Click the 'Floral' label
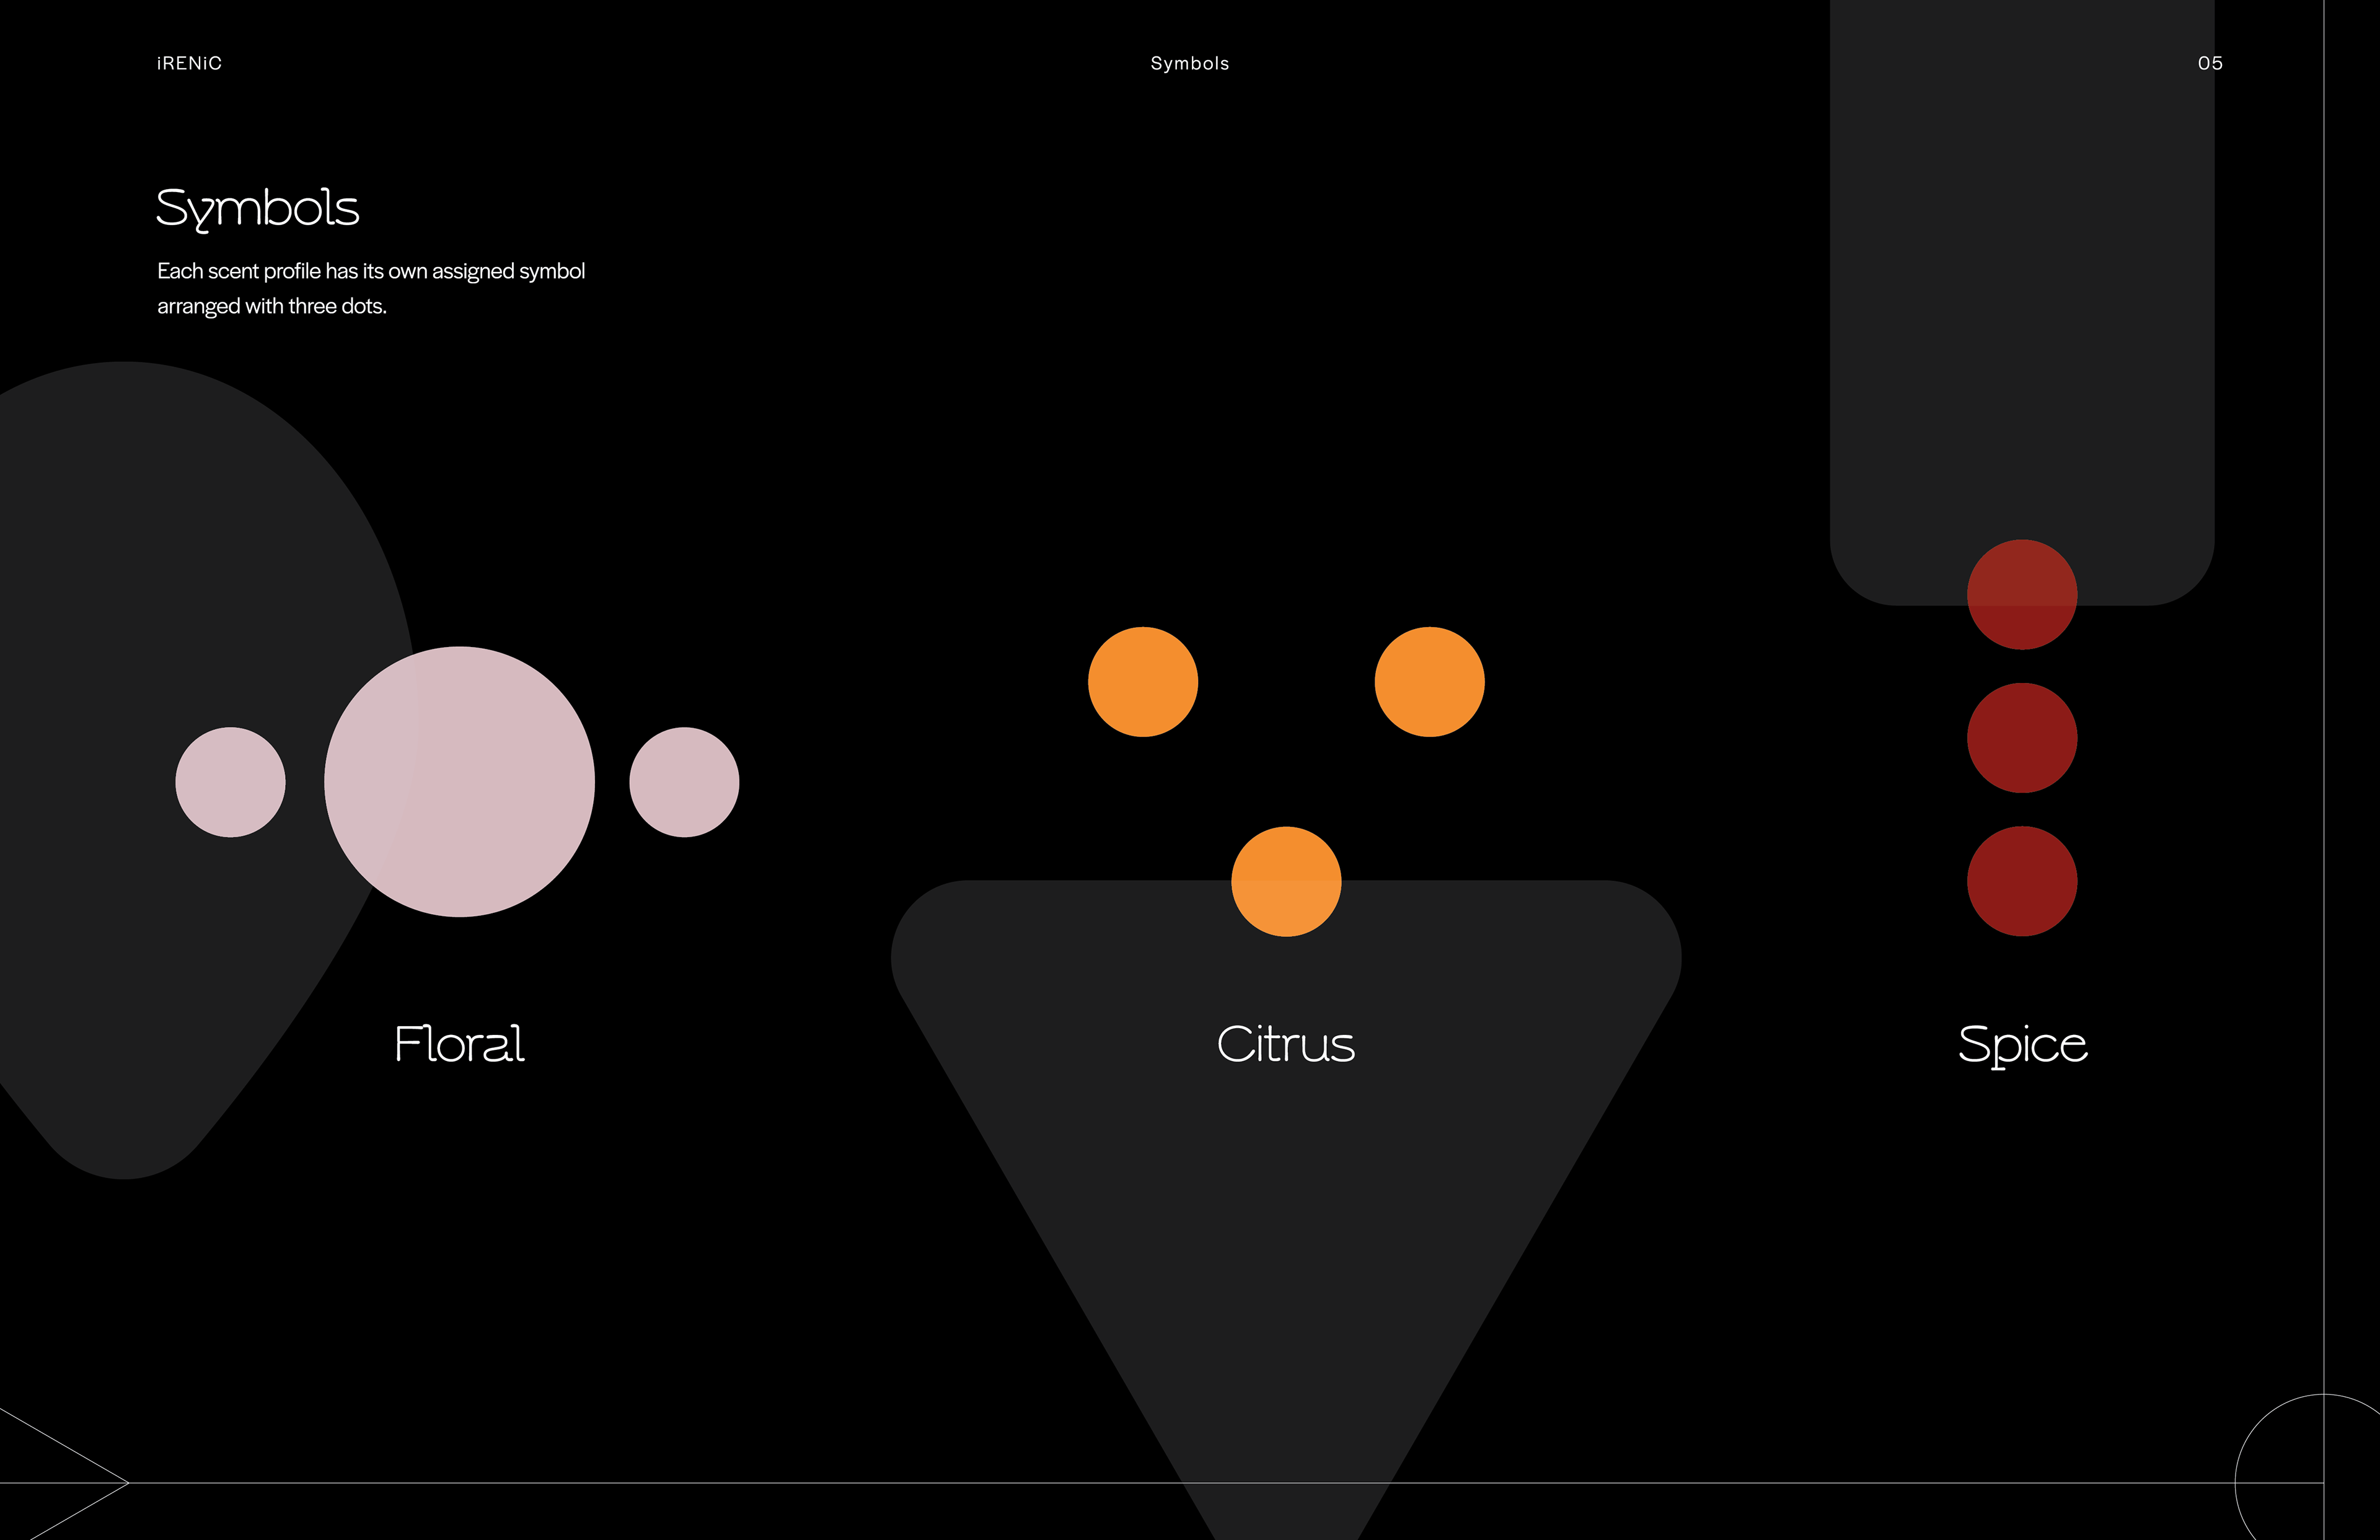The width and height of the screenshot is (2380, 1540). pos(459,1044)
